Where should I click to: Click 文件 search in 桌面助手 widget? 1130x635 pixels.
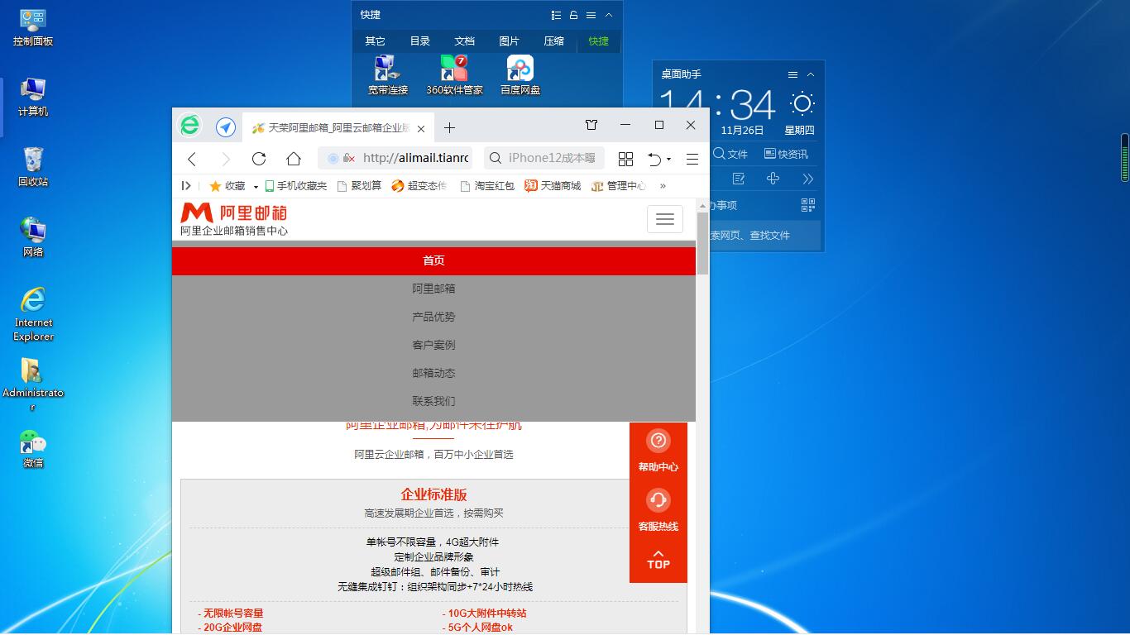pyautogui.click(x=730, y=154)
